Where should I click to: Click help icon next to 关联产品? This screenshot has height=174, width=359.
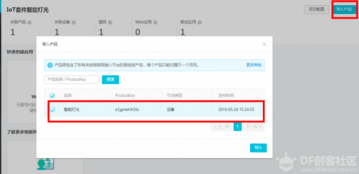coord(30,22)
